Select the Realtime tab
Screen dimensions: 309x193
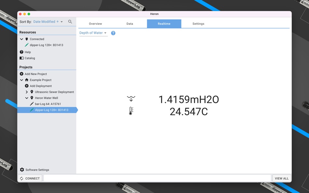pyautogui.click(x=164, y=24)
